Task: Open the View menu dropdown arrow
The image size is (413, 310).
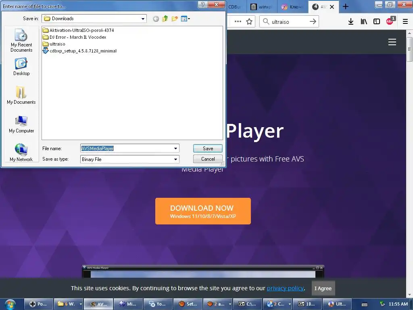Action: [x=189, y=19]
